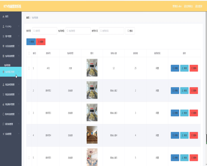Viewport: 207px width, 166px height.
Task: Click the badge icon beside 会员信息管理
Action: point(3,46)
